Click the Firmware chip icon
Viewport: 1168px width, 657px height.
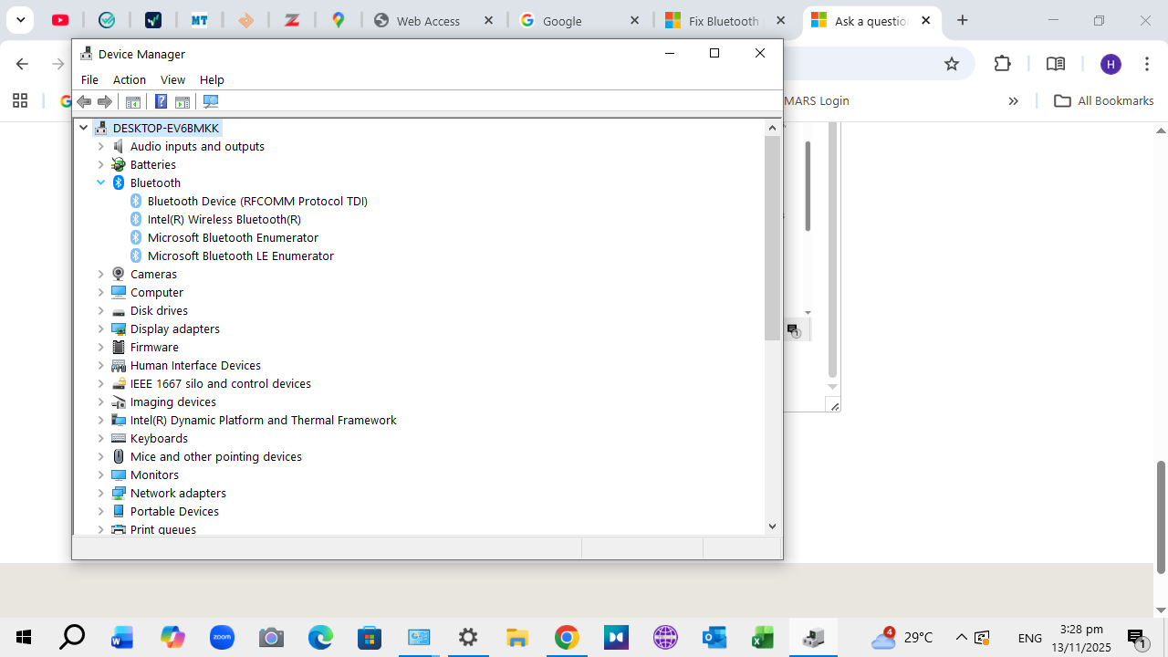pos(119,347)
